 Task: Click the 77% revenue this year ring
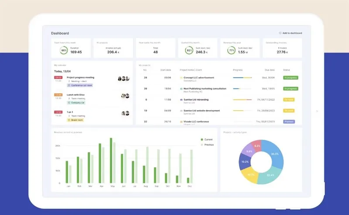pos(232,50)
